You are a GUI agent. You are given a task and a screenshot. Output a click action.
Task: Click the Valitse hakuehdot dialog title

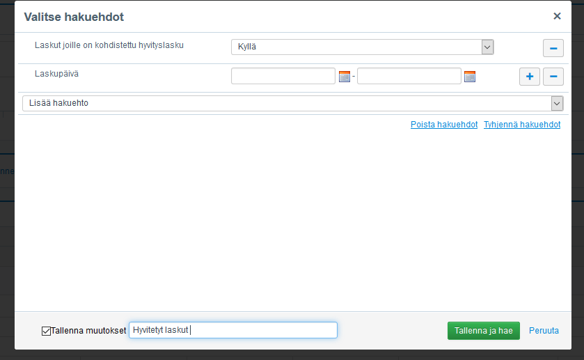coord(74,16)
